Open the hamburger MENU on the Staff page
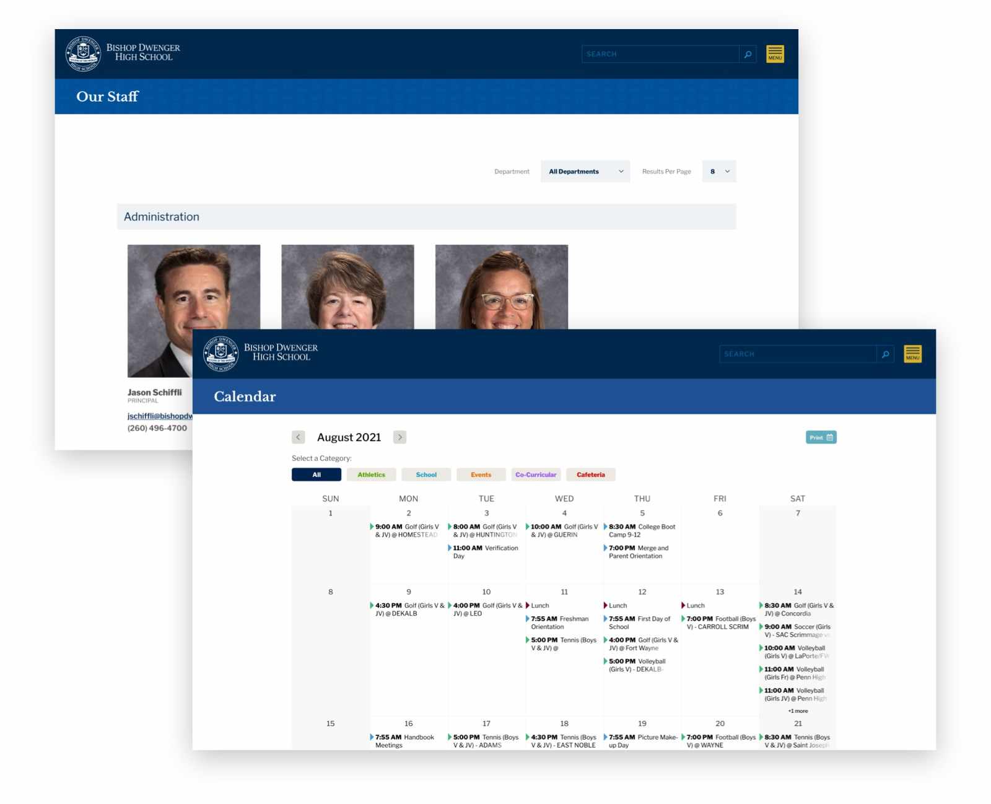This screenshot has width=991, height=804. pos(775,55)
